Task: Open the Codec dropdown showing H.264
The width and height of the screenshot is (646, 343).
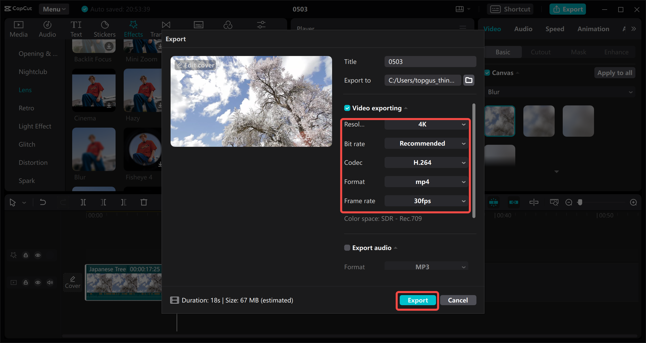Action: click(x=426, y=162)
